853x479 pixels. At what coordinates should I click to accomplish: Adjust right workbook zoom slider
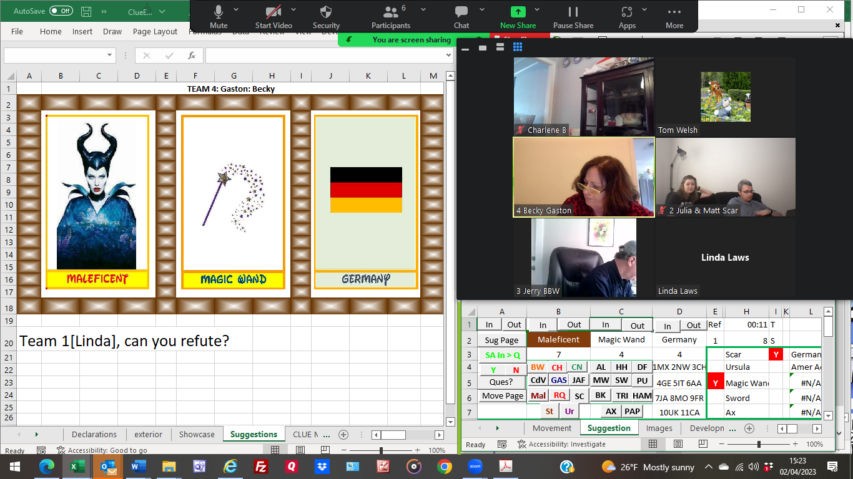(759, 444)
